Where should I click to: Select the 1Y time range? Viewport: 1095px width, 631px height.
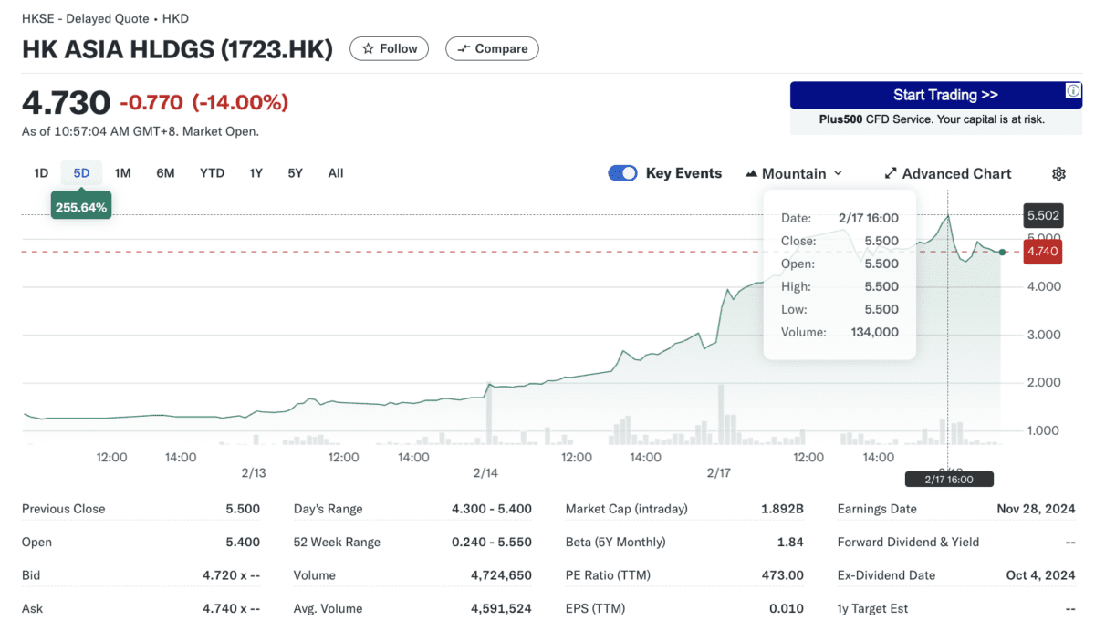point(255,173)
